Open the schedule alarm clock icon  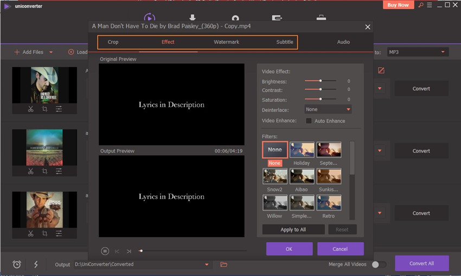tap(17, 264)
